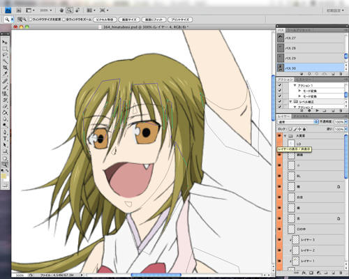Load path as selection icon
349x279 pixels.
pyautogui.click(x=317, y=74)
